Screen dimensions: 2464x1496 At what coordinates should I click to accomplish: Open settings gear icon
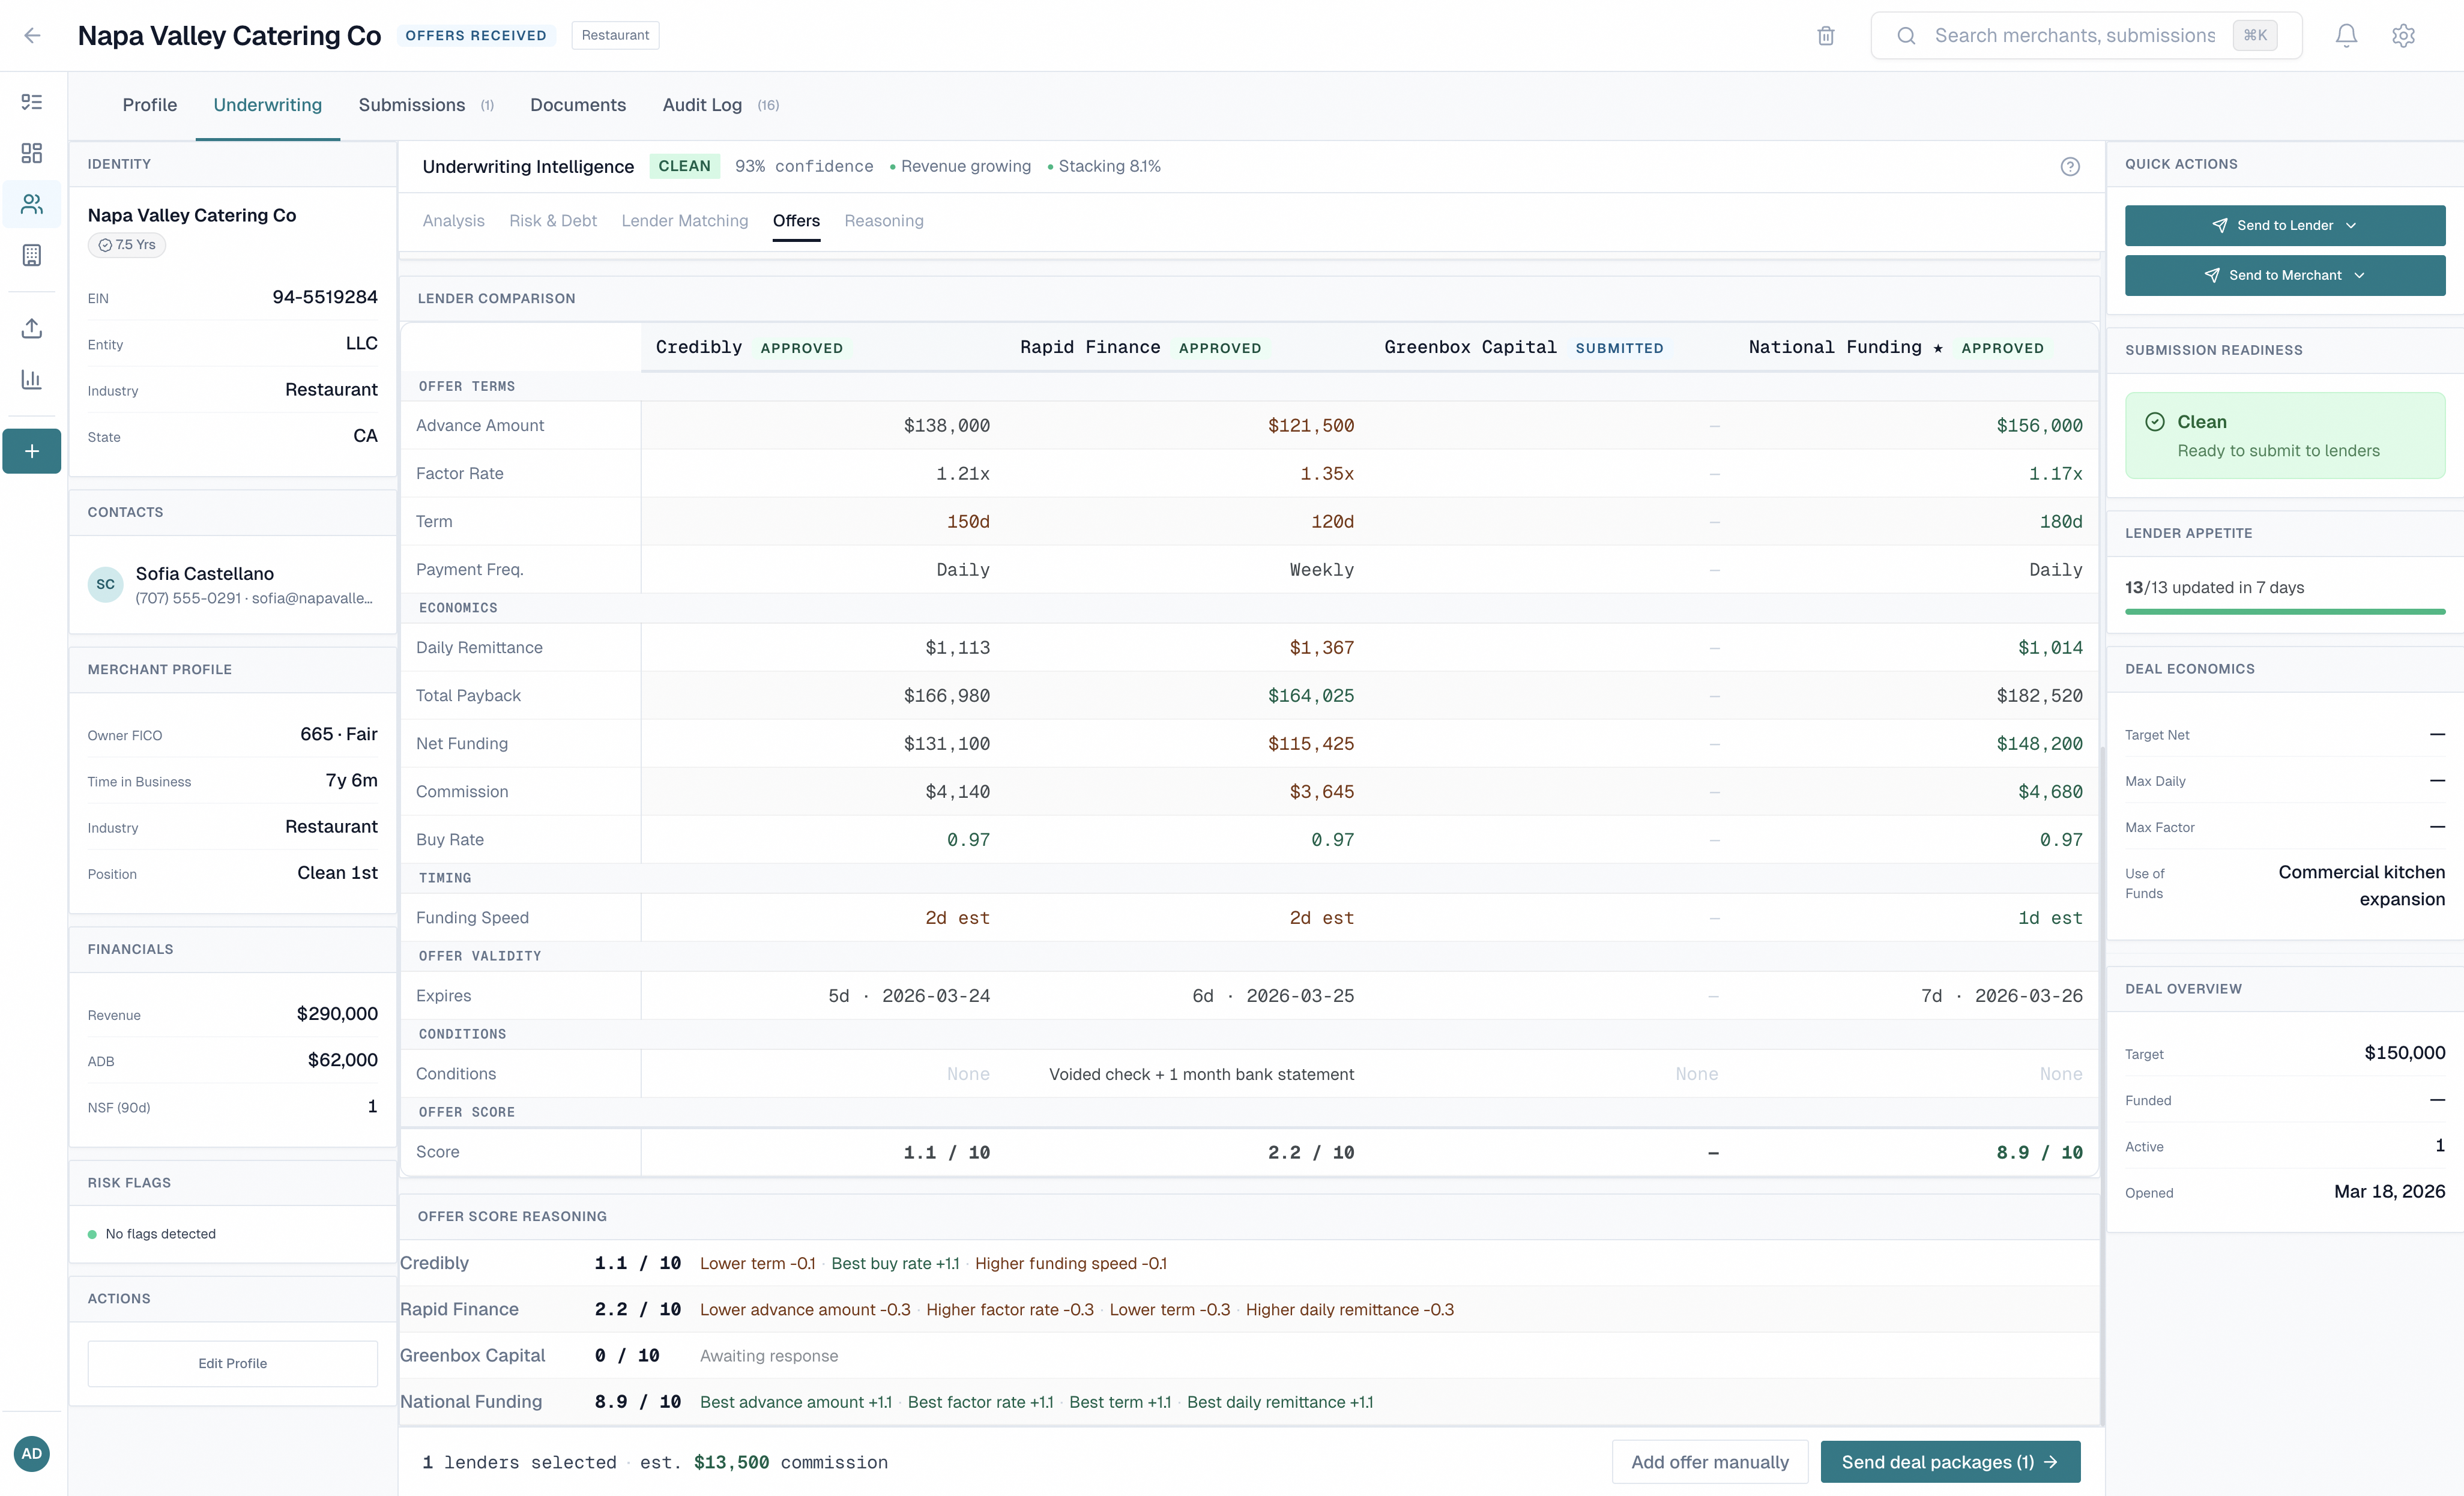pos(2403,36)
